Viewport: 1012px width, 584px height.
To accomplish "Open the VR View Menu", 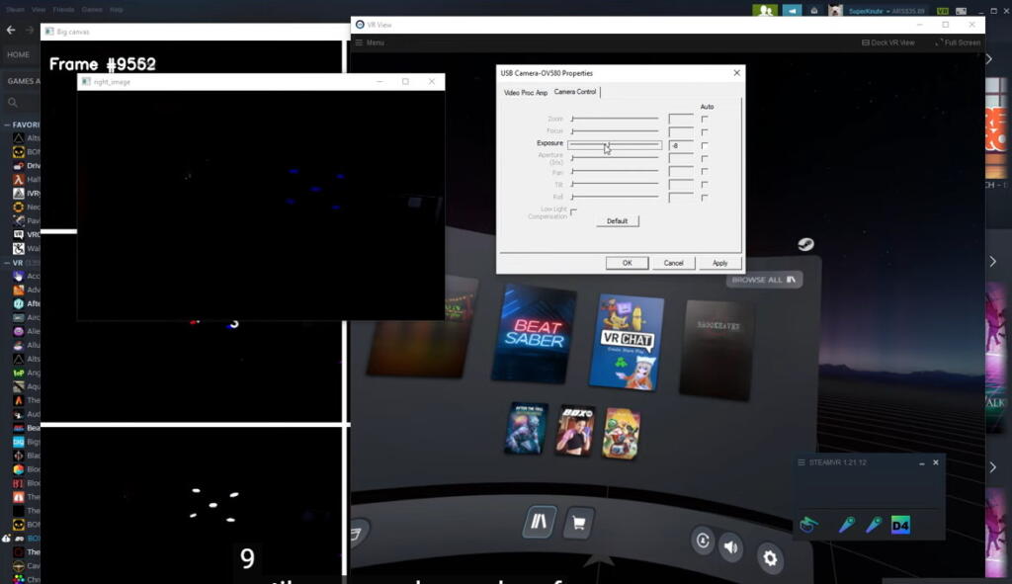I will coord(372,42).
